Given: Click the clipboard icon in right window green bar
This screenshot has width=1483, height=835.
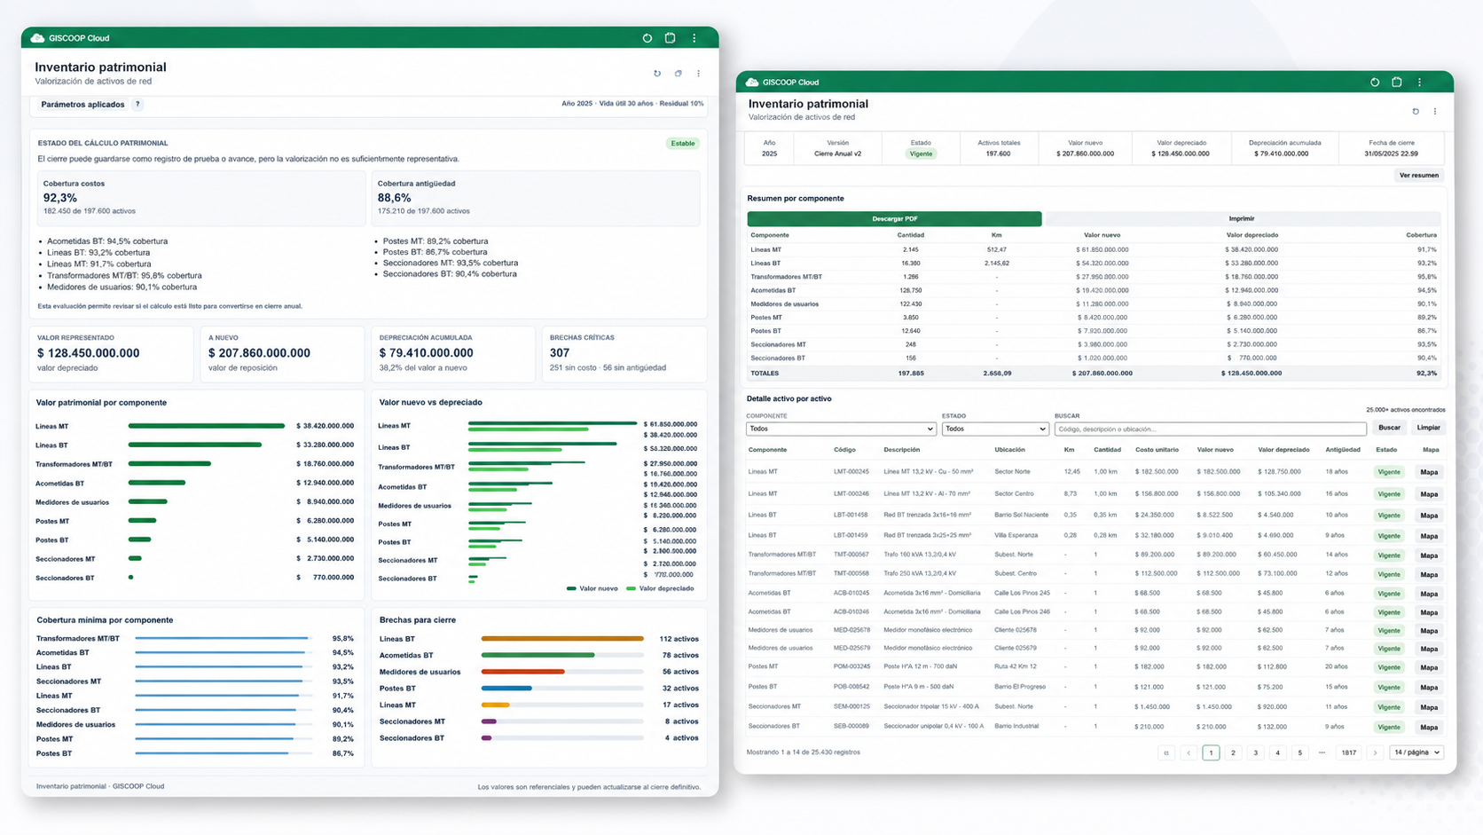Looking at the screenshot, I should tap(1397, 82).
